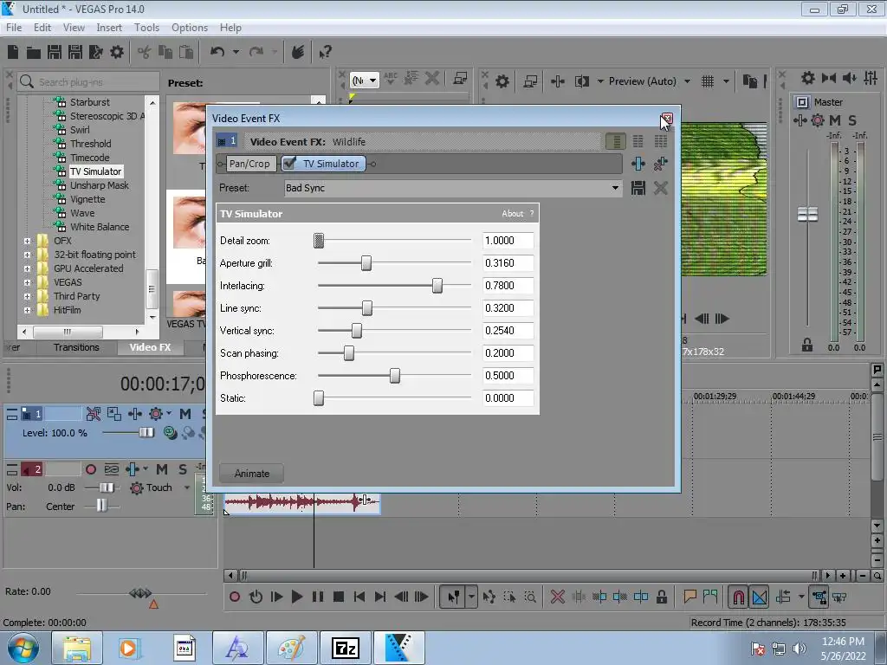Mute audio track 2 with M
This screenshot has width=887, height=665.
[x=162, y=468]
